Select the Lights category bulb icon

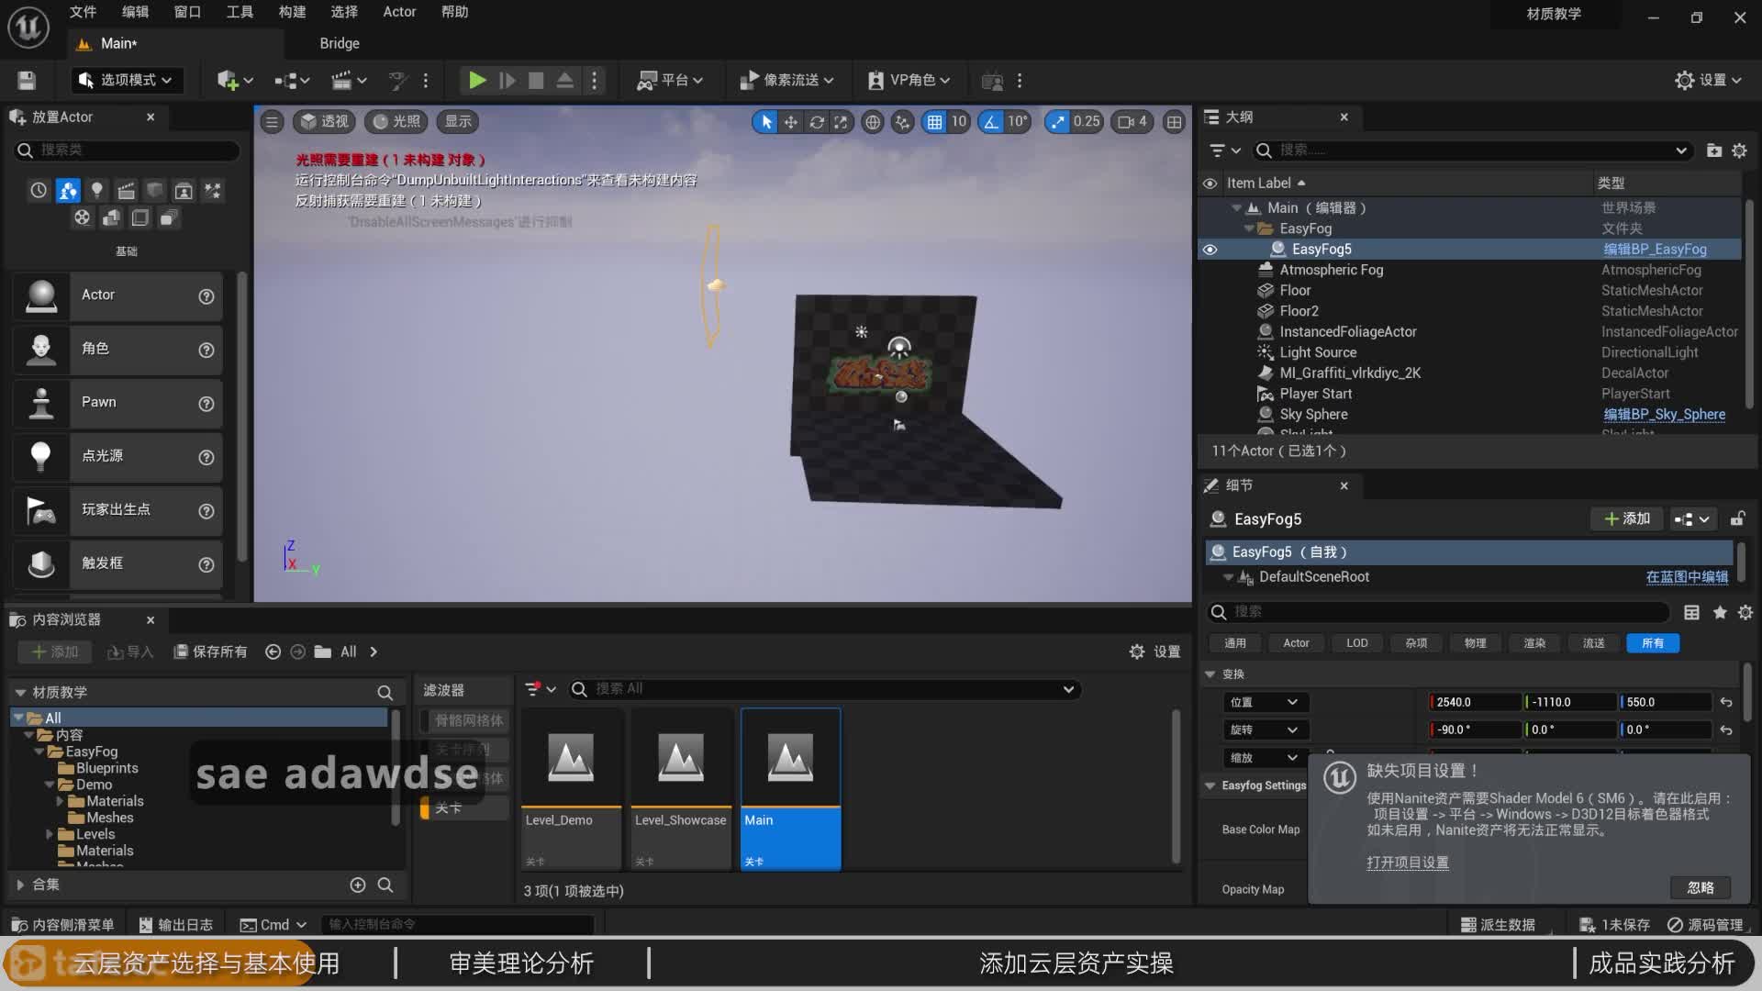pyautogui.click(x=96, y=191)
